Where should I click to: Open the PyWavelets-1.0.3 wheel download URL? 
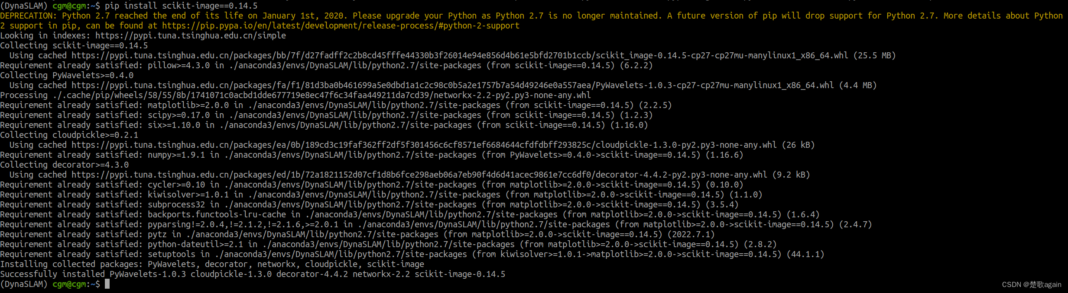452,85
